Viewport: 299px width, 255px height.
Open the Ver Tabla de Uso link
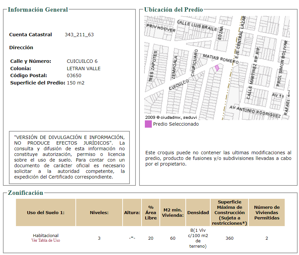[x=46, y=240]
